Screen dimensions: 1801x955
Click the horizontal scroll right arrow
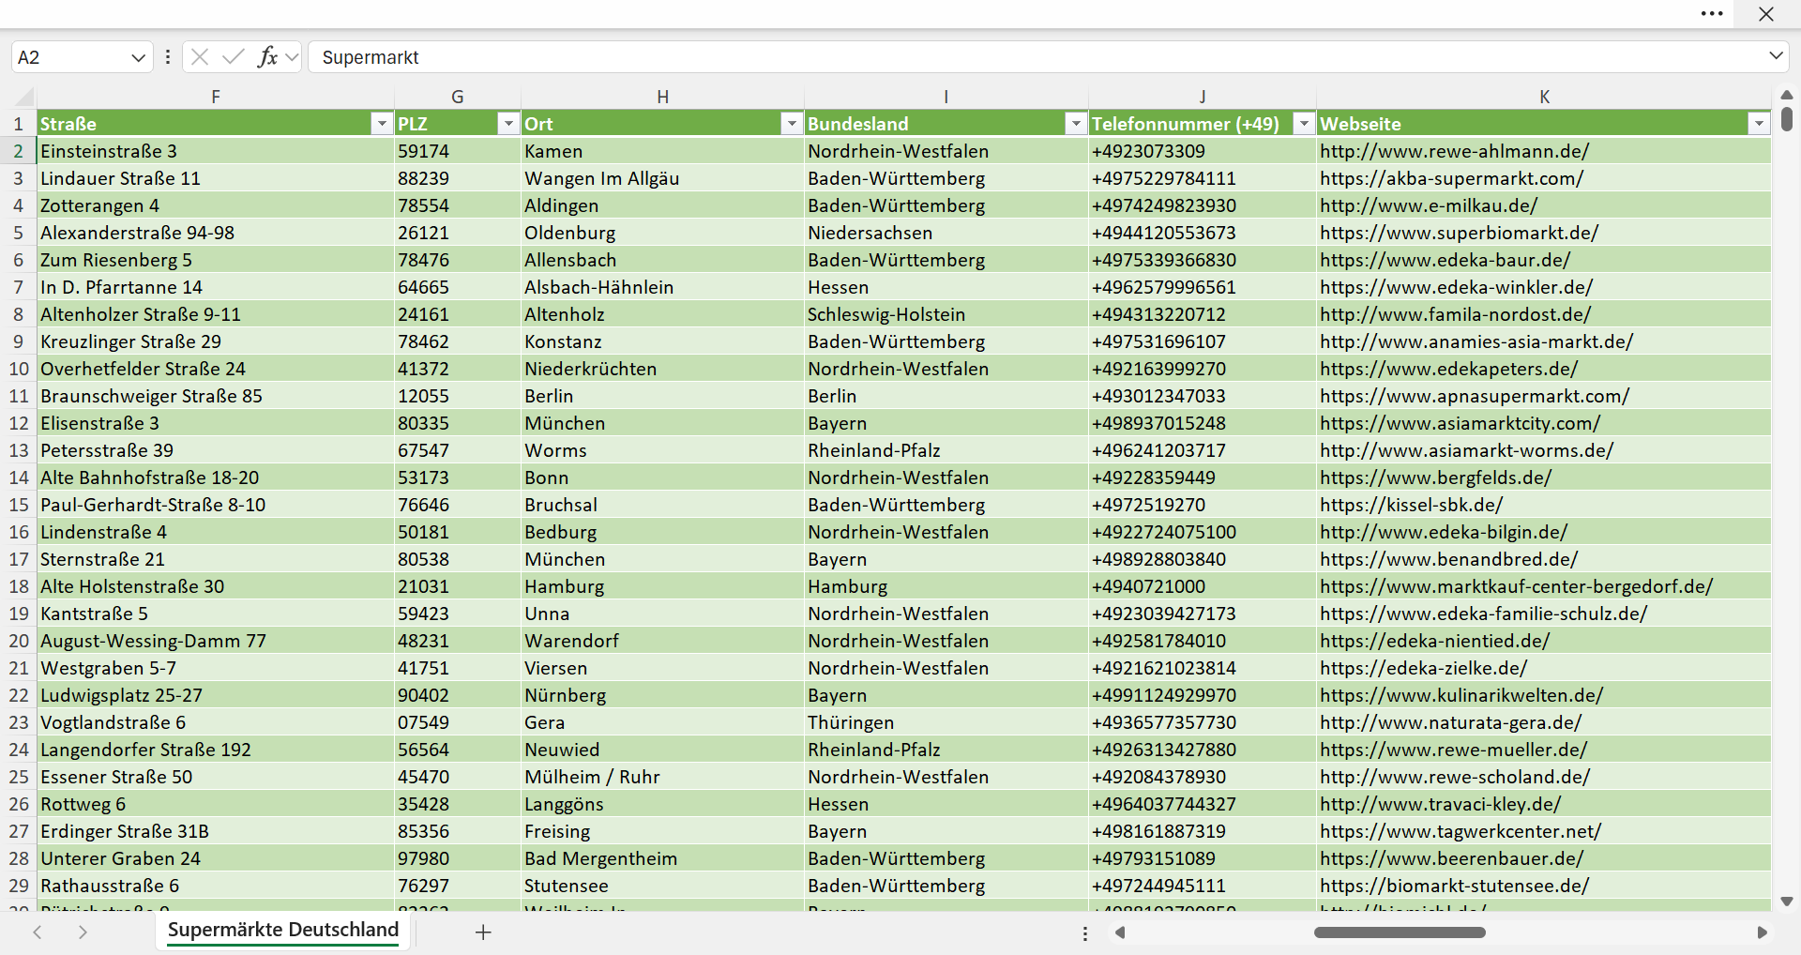pos(1762,932)
